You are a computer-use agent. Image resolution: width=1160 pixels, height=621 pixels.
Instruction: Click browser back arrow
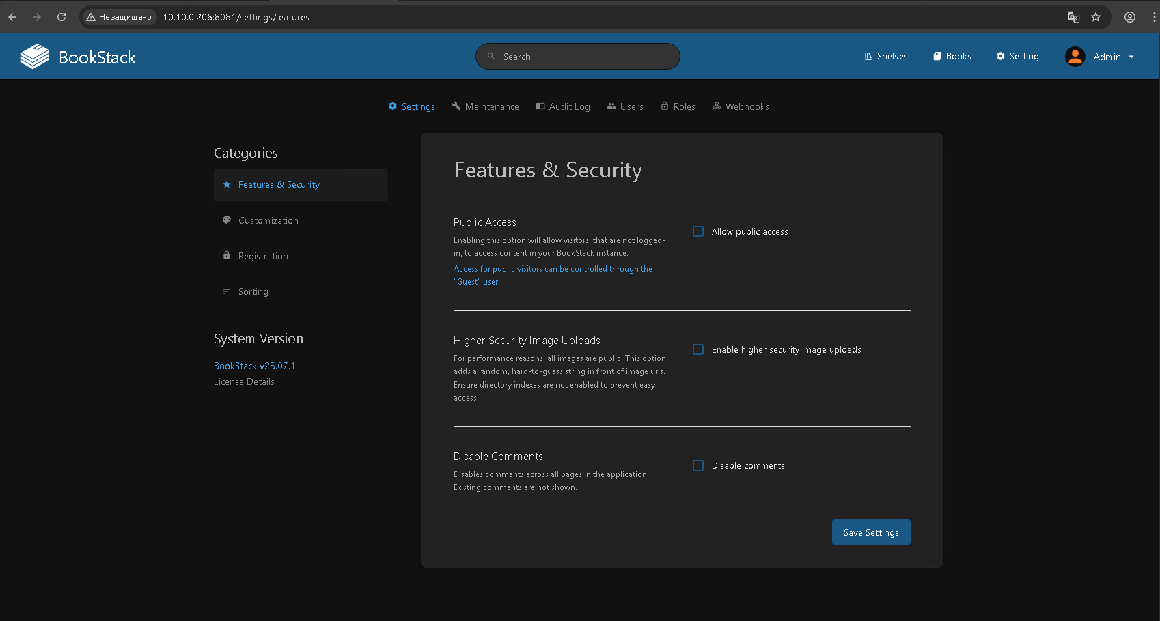tap(12, 17)
